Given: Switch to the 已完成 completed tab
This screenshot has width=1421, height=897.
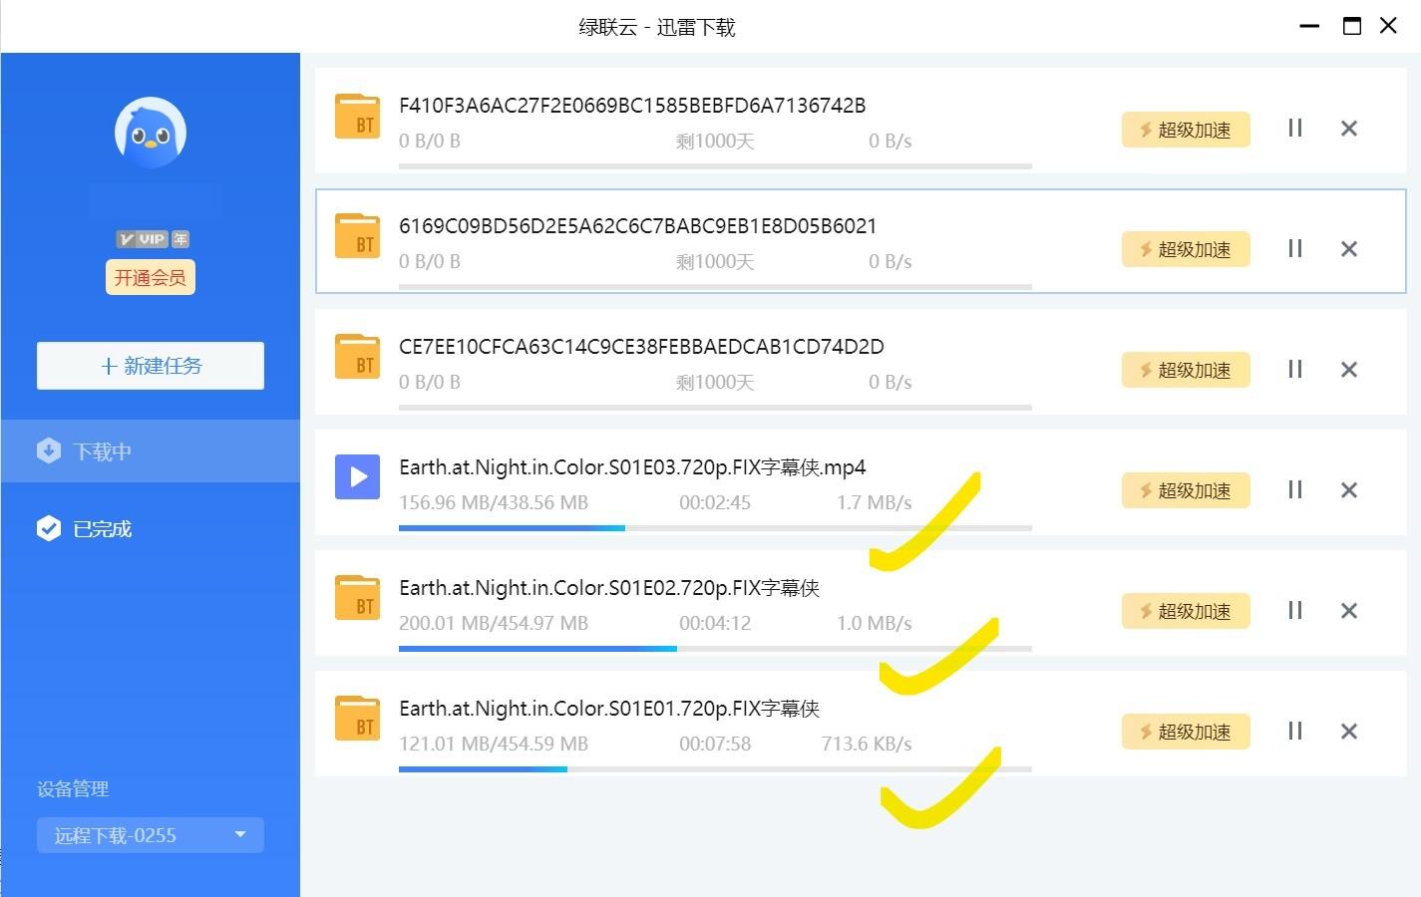Looking at the screenshot, I should tap(151, 528).
